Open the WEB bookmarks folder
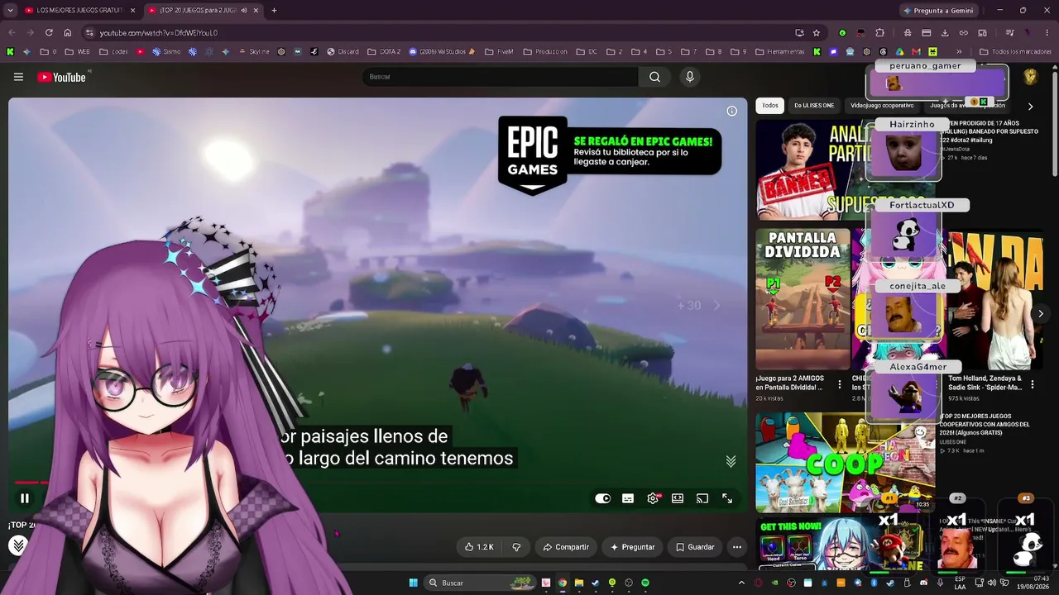 click(78, 51)
